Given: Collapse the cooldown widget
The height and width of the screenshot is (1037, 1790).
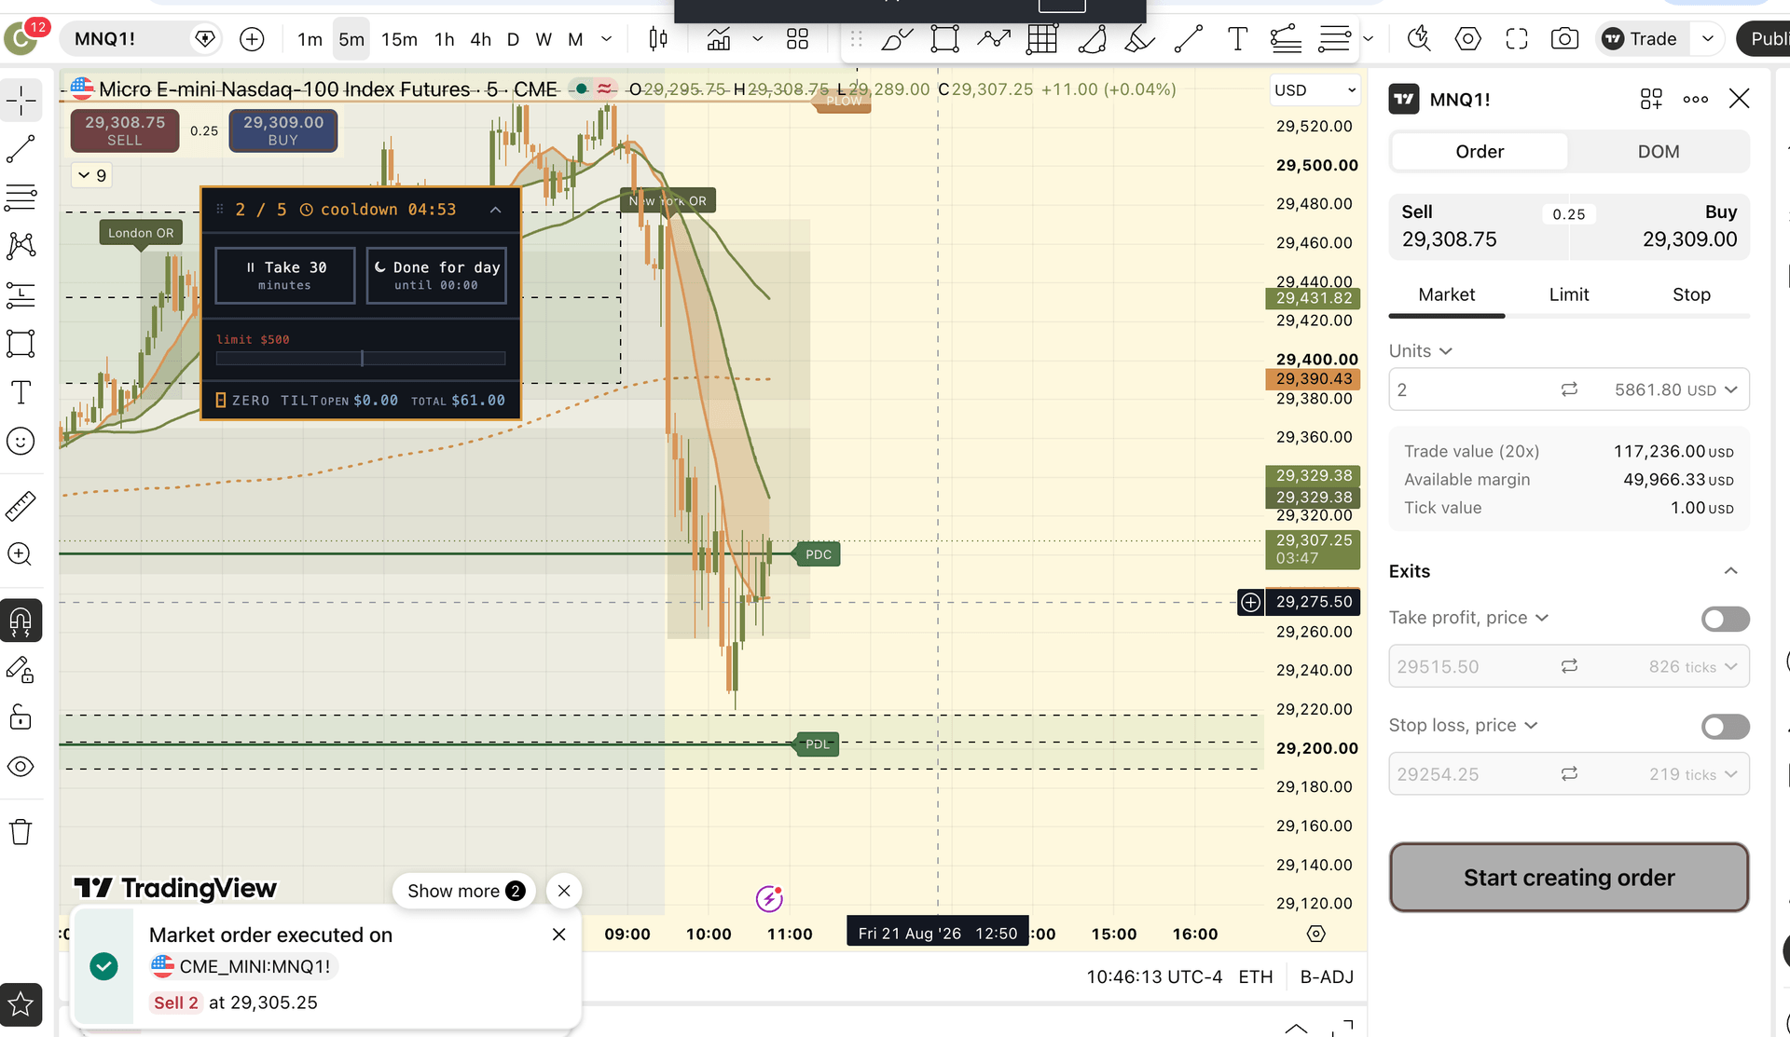Looking at the screenshot, I should [x=496, y=210].
